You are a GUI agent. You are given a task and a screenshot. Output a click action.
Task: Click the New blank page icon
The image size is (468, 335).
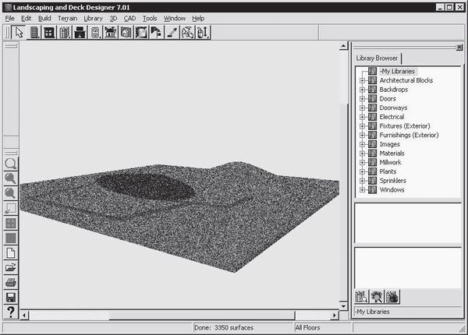tap(12, 253)
